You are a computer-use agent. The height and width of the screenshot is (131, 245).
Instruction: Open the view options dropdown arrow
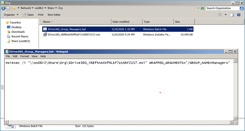tap(226, 15)
